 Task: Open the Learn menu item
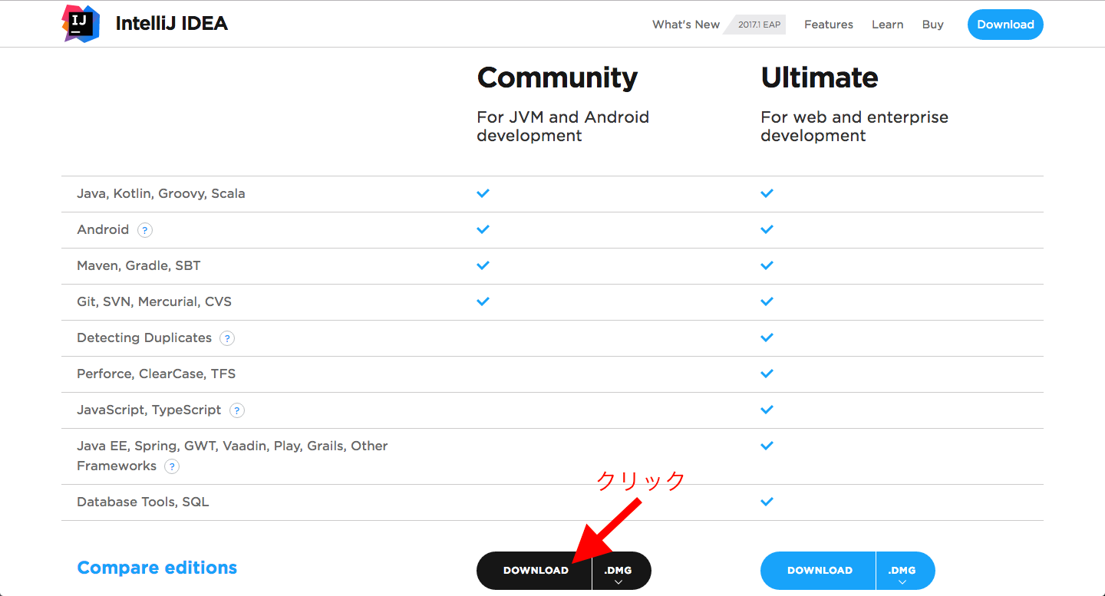(887, 25)
